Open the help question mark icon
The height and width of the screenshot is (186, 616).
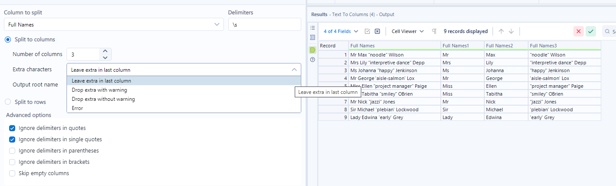coord(313,60)
